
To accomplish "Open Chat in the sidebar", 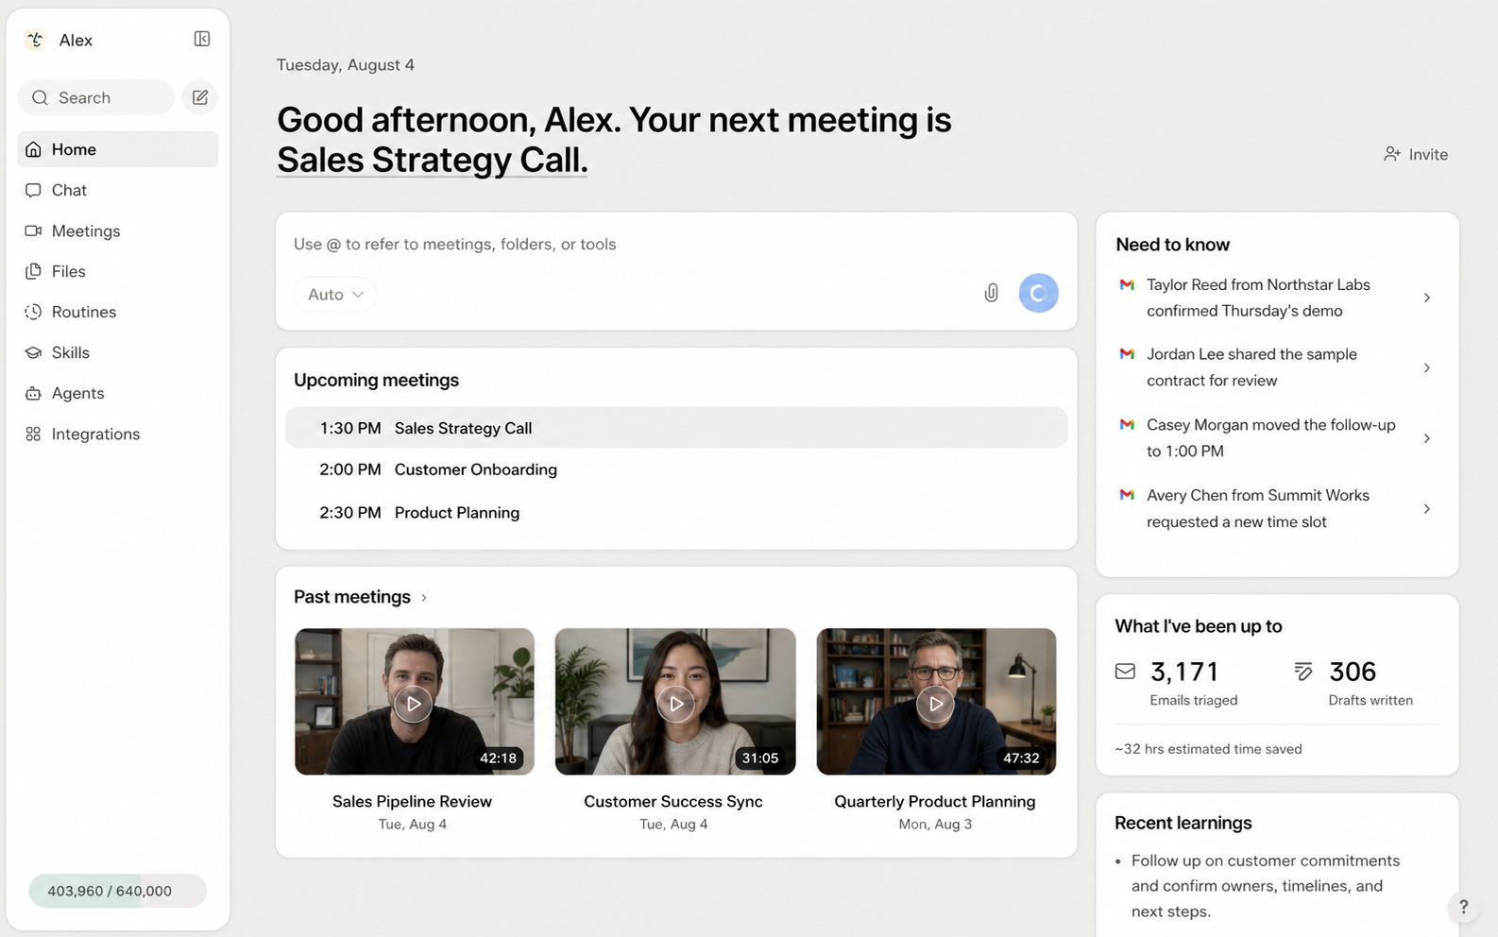I will click(x=118, y=190).
